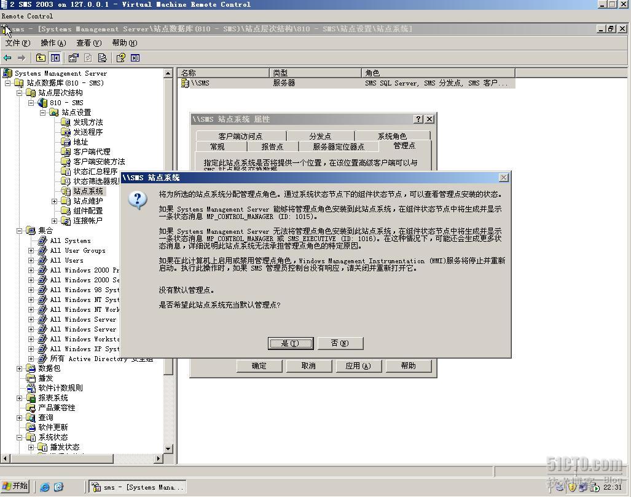The width and height of the screenshot is (631, 497).
Task: Select the 客户端代理 tree node
Action: [x=92, y=152]
